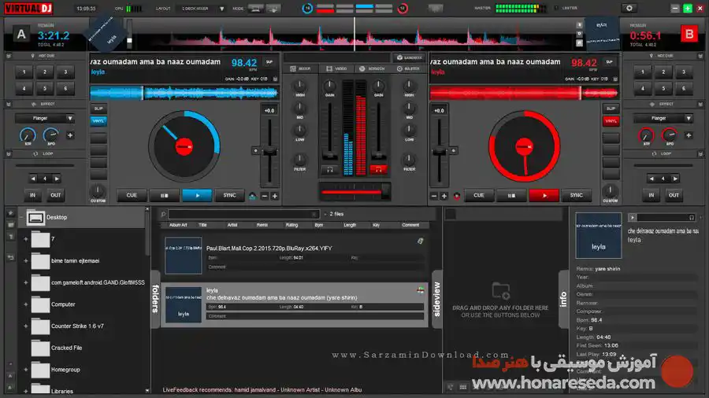Click pitch reset dot on deck B

(454, 151)
